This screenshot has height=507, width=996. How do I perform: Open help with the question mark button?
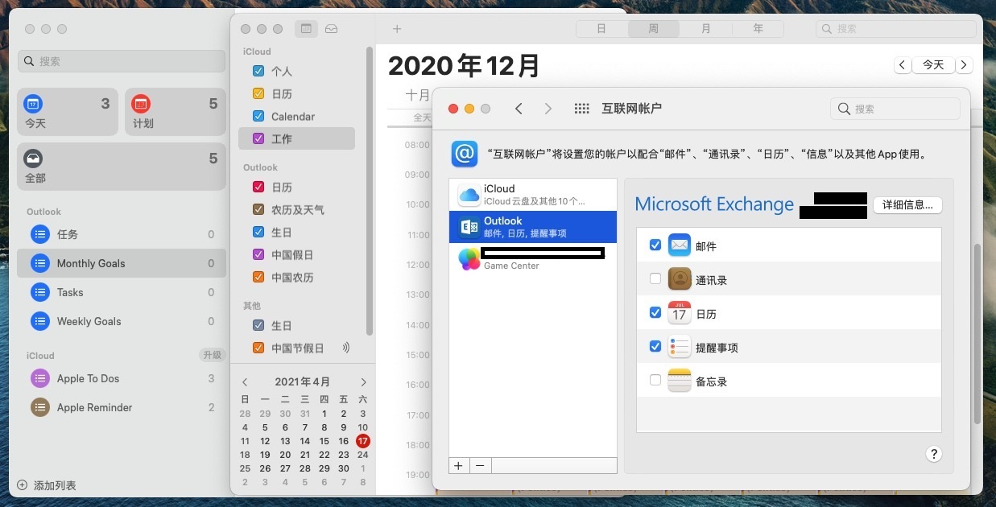933,454
